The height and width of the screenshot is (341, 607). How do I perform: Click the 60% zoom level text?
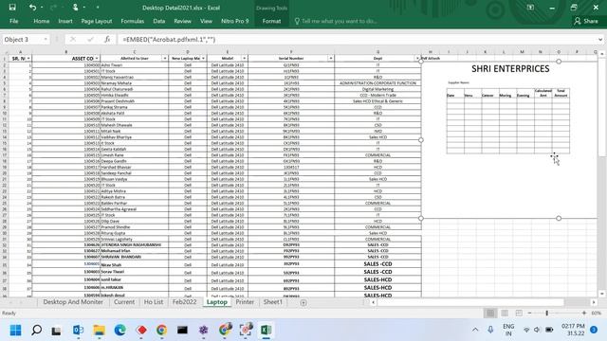click(597, 313)
